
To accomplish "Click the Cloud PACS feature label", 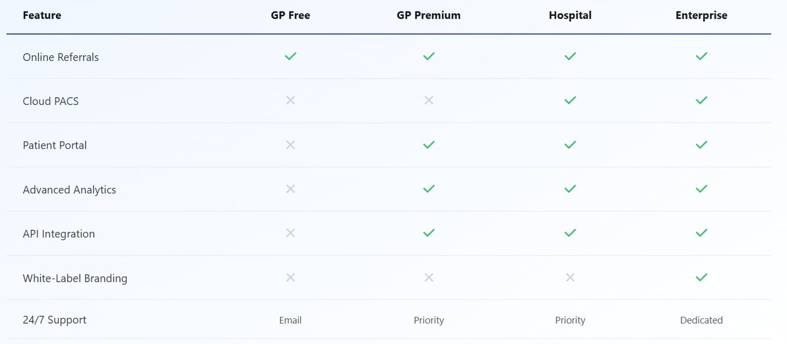I will coord(51,101).
